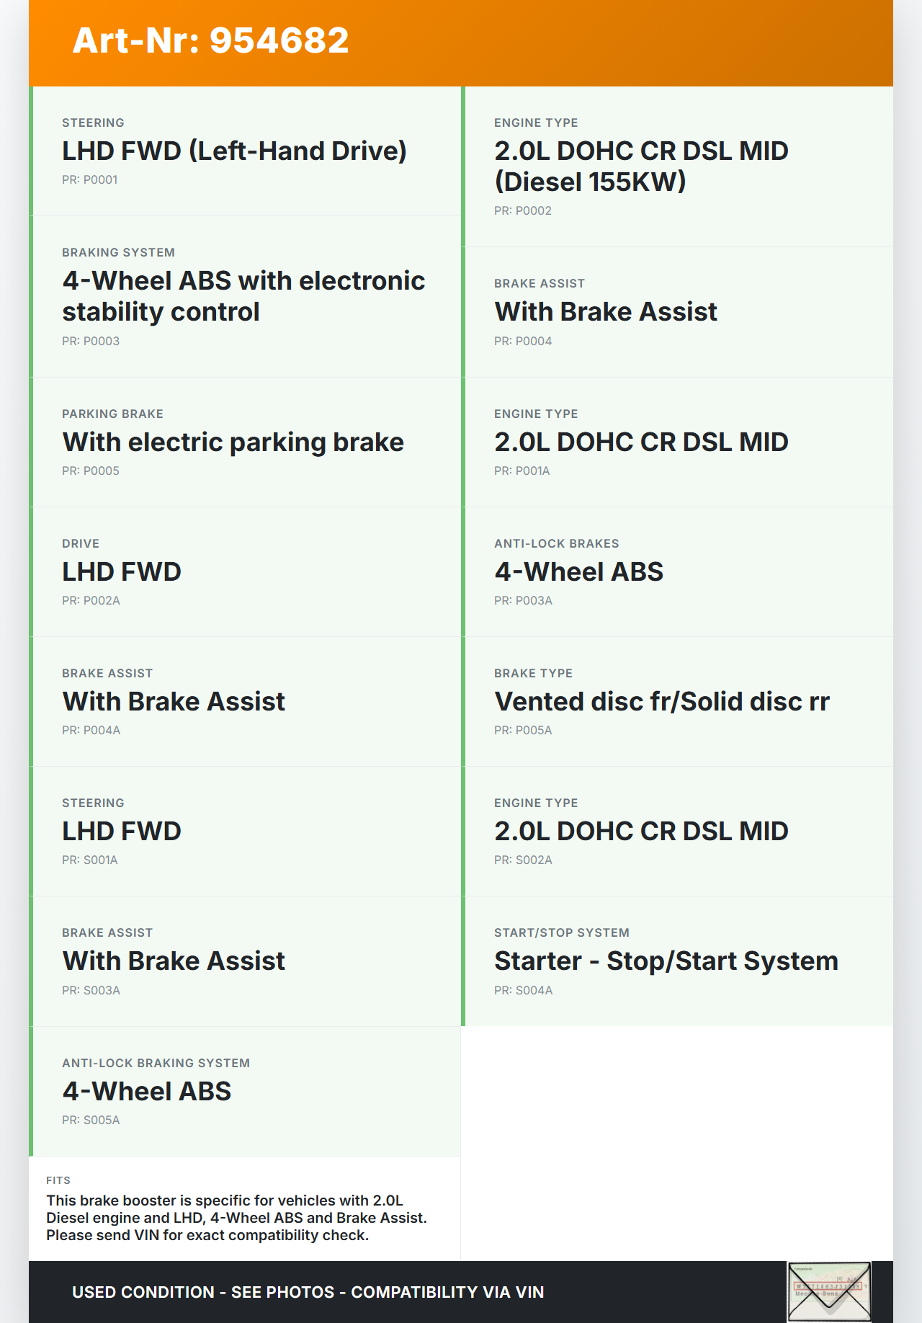Click the Anti-Lock Brakes card PR P003A
This screenshot has height=1323, width=922.
point(677,571)
